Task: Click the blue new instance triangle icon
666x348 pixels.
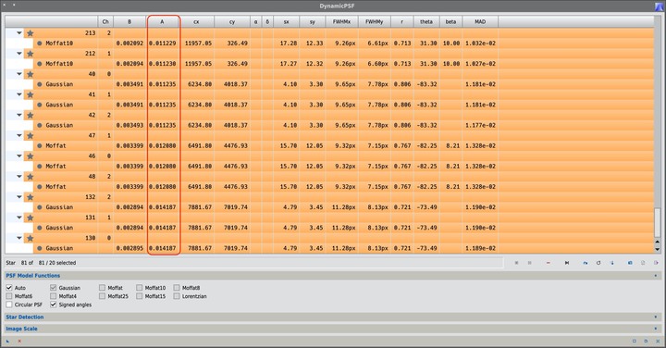Action: click(8, 341)
